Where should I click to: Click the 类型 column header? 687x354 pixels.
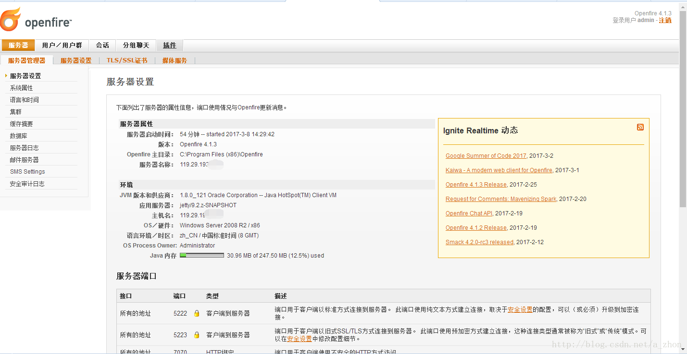click(x=212, y=296)
